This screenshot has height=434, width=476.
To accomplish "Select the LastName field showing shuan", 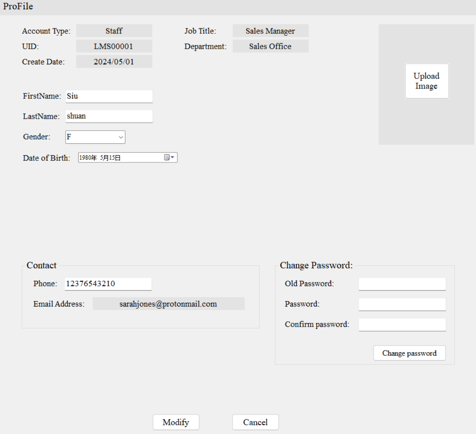I will coord(109,116).
